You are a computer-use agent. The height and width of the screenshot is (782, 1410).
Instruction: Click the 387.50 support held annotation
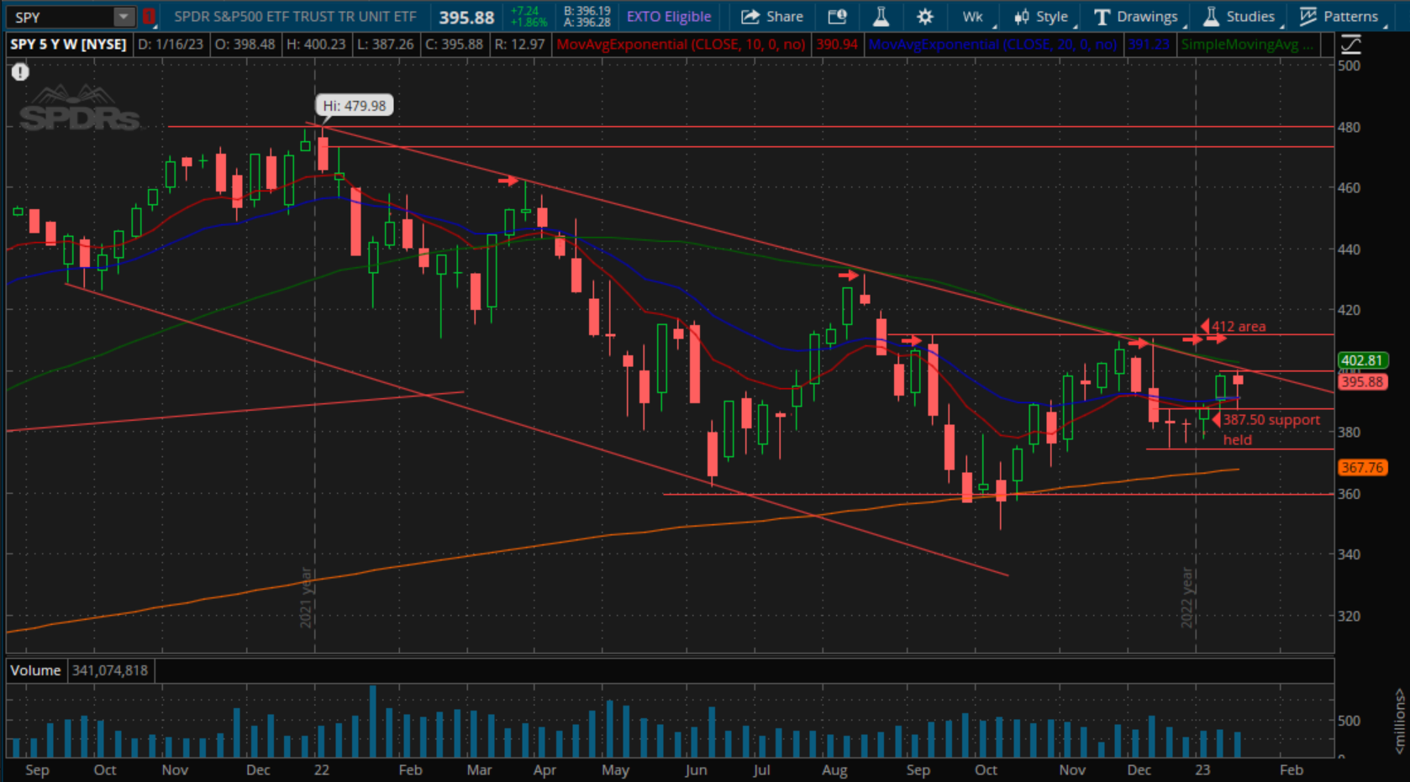click(x=1271, y=429)
